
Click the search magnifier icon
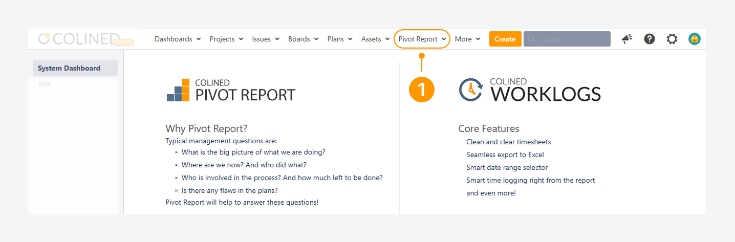tap(531, 39)
